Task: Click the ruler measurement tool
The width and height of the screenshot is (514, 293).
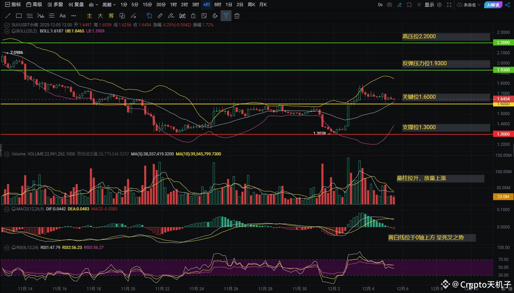Action: tap(160, 16)
